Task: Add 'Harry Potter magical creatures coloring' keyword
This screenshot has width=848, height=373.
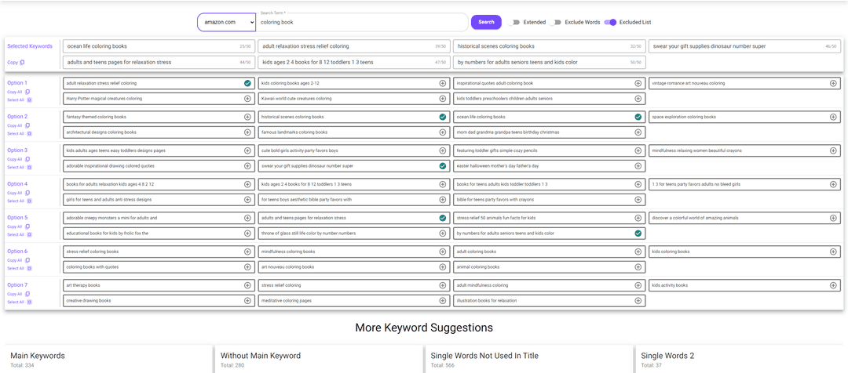Action: 247,99
